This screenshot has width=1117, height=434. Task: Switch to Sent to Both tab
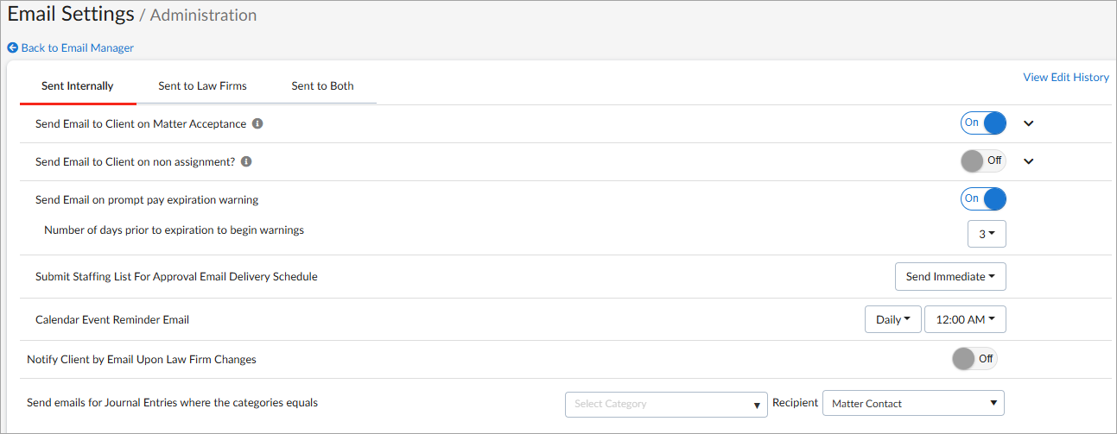pyautogui.click(x=322, y=86)
